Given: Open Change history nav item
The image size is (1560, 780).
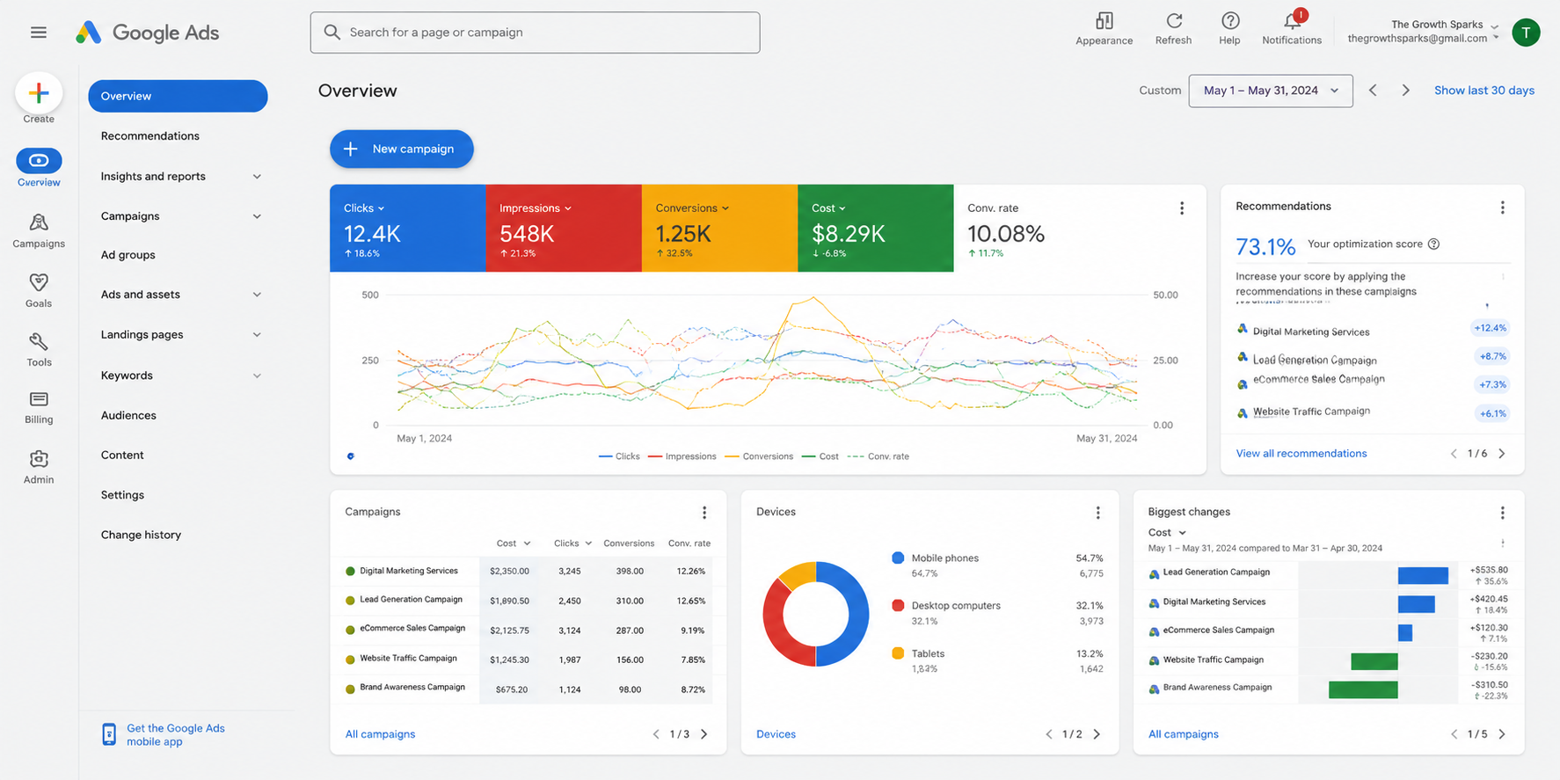Looking at the screenshot, I should (141, 535).
